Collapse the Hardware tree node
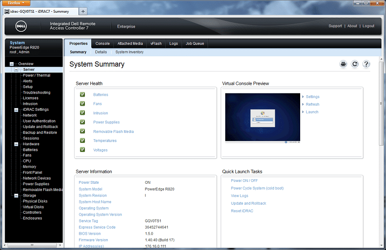The width and height of the screenshot is (386, 250). pos(16,144)
